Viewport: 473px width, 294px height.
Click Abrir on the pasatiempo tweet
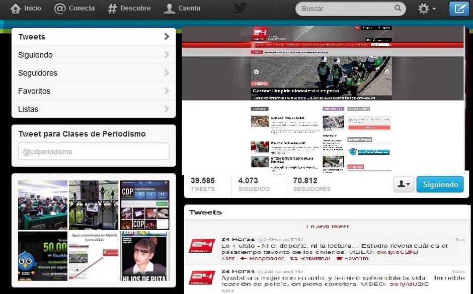click(x=228, y=258)
